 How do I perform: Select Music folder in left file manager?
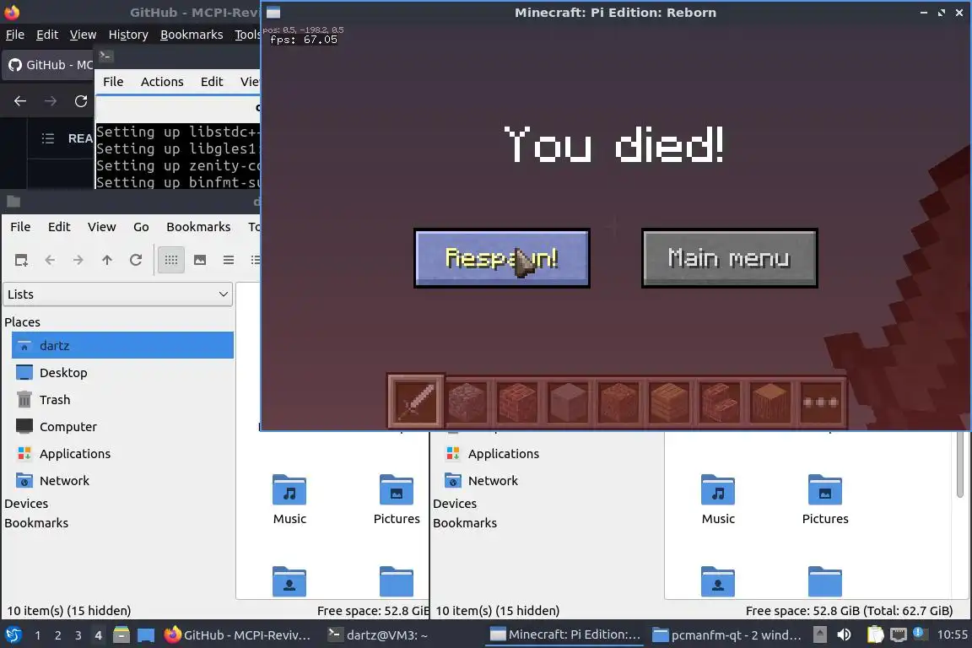289,499
